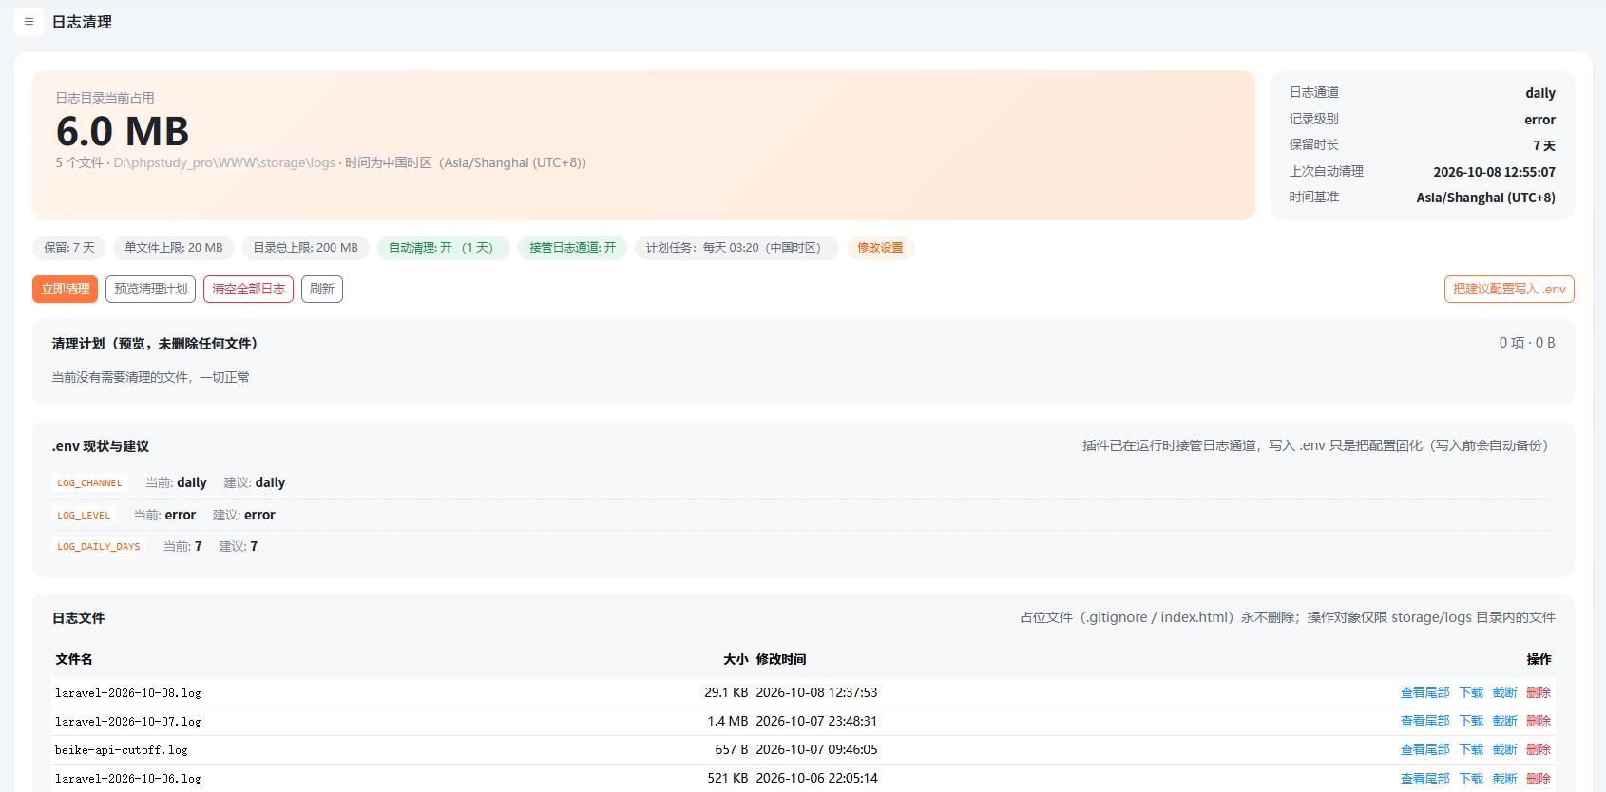This screenshot has width=1606, height=792.
Task: View tail of laravel-2026-10-07.log
Action: tap(1424, 722)
